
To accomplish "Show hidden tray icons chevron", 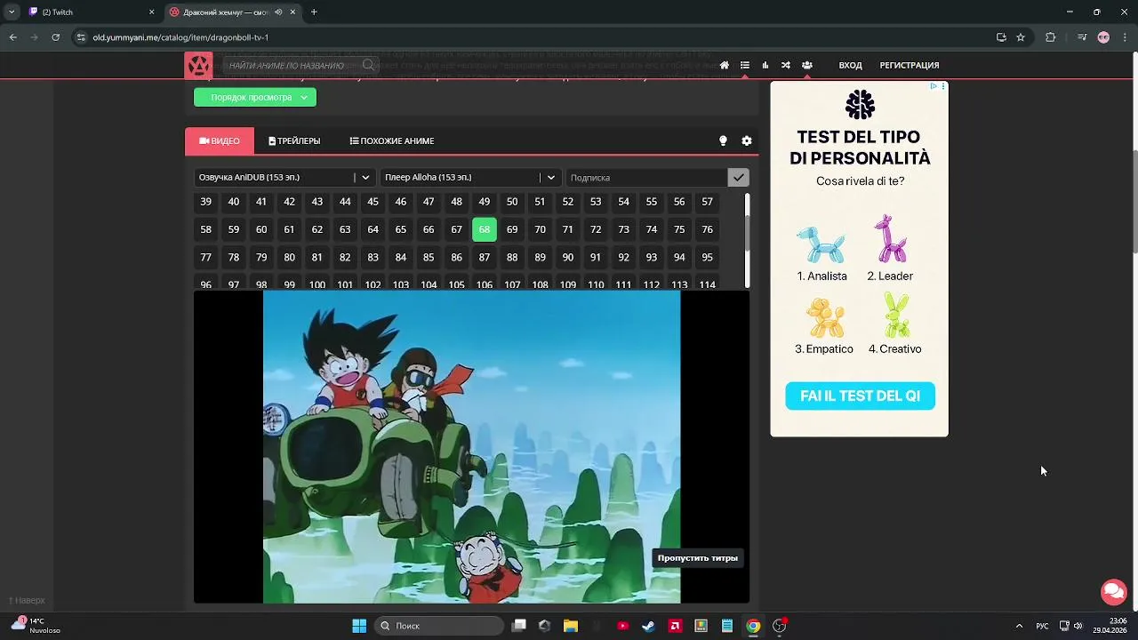I will pos(1019,626).
